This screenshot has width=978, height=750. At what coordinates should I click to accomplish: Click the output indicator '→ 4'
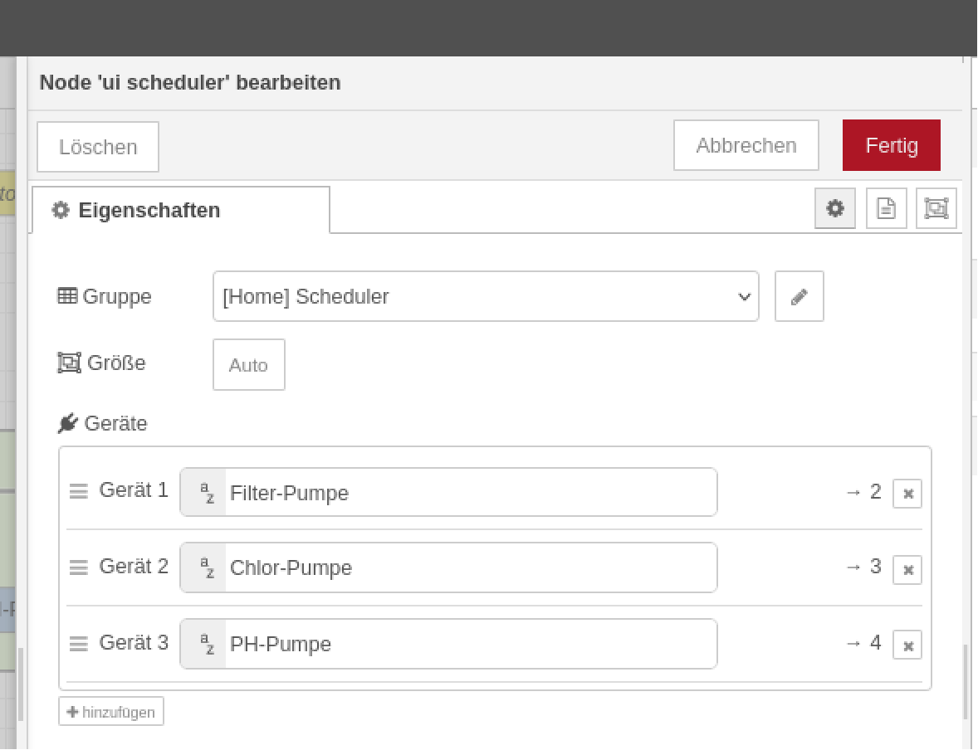864,643
